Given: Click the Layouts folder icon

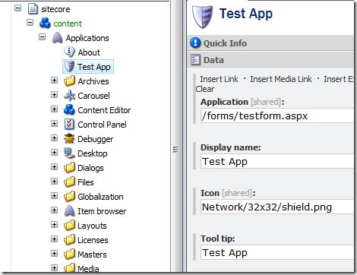Looking at the screenshot, I should [x=69, y=226].
